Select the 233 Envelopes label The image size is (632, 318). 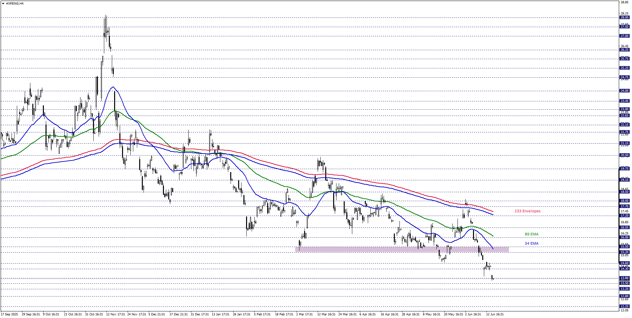[x=527, y=211]
